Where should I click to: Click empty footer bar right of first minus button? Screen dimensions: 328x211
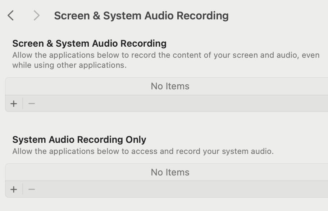[x=180, y=104]
